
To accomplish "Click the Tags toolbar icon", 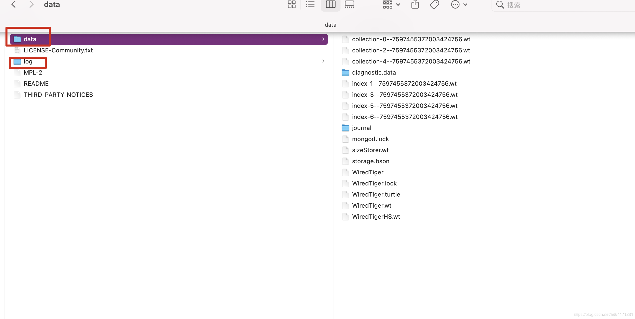I will coord(434,5).
